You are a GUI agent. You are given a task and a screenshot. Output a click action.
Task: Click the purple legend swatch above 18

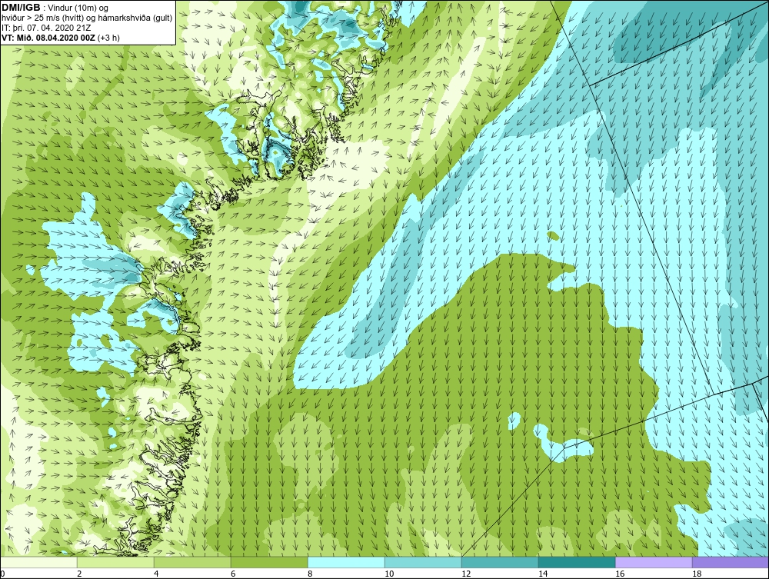[x=731, y=562]
